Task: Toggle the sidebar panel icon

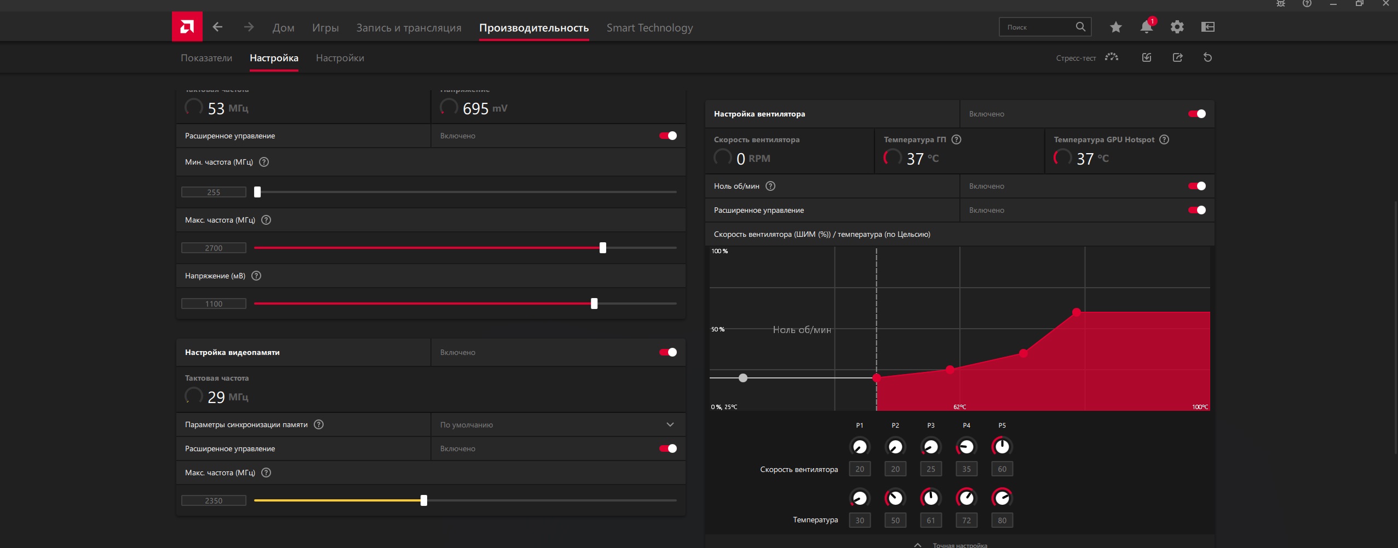Action: 1207,27
